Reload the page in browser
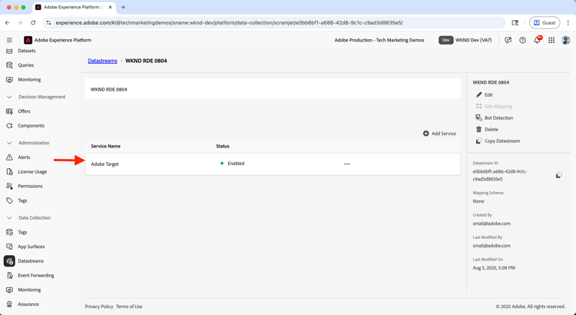The width and height of the screenshot is (576, 315). [x=33, y=23]
